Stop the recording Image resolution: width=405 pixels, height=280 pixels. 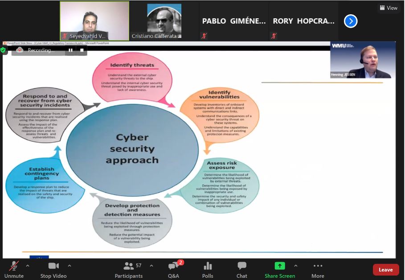[82, 50]
